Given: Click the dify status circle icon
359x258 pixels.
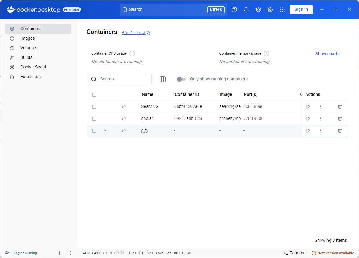Looking at the screenshot, I should click(124, 131).
